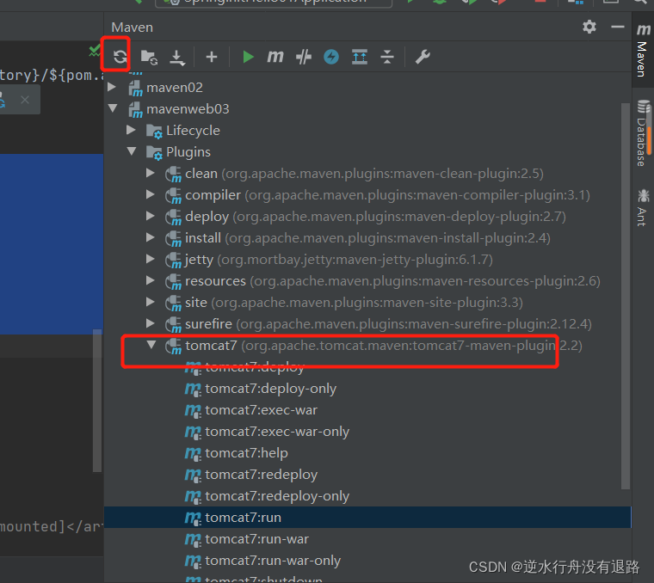
Task: Open Maven settings wrench
Action: pyautogui.click(x=423, y=57)
